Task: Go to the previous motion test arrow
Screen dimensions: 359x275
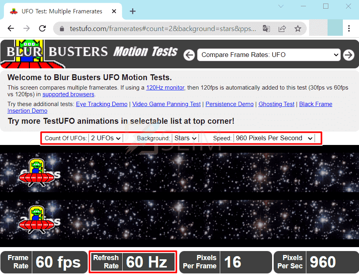Action: (189, 55)
